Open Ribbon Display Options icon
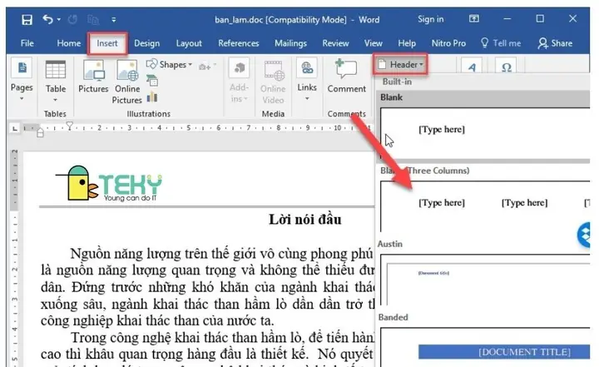The image size is (599, 367). pos(474,18)
